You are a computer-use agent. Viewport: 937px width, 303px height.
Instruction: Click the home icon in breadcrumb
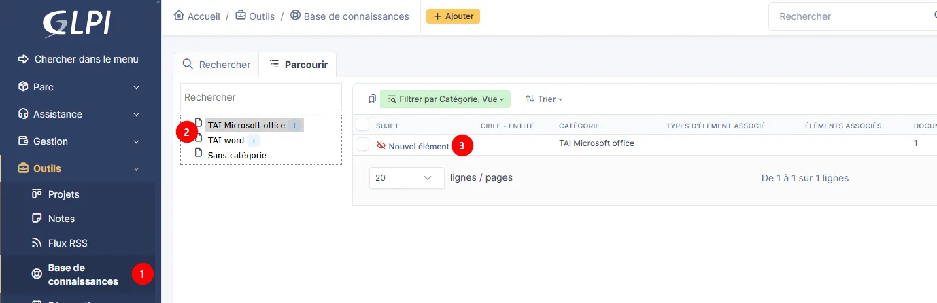(179, 15)
